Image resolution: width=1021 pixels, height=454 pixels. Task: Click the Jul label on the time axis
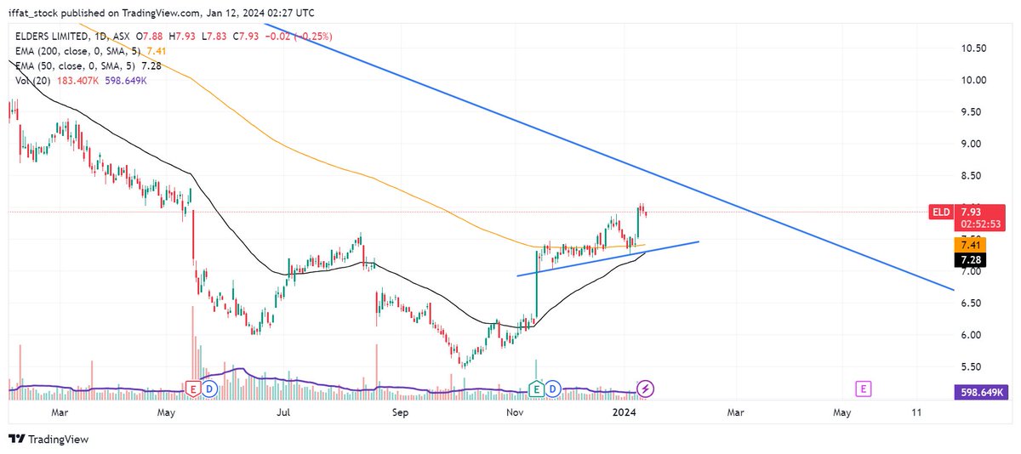click(284, 412)
